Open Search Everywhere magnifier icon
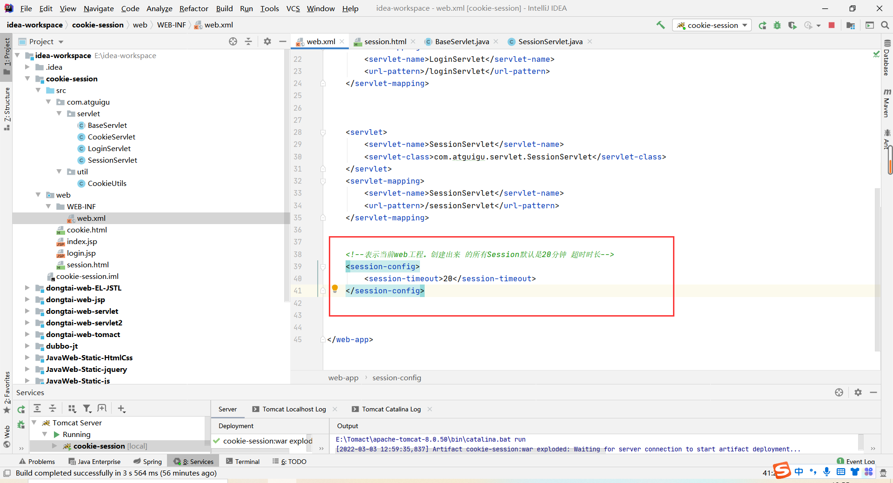Viewport: 893px width, 483px height. [885, 25]
